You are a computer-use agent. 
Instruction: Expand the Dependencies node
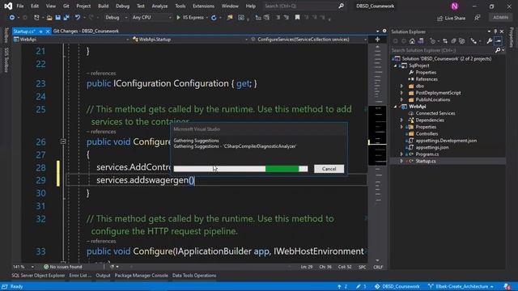(401, 120)
